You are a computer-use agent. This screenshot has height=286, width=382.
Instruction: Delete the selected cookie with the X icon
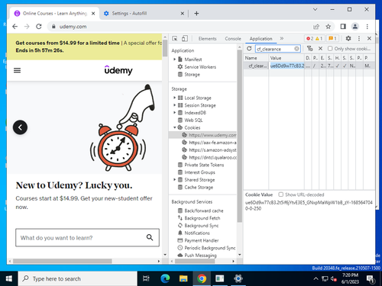pyautogui.click(x=320, y=48)
